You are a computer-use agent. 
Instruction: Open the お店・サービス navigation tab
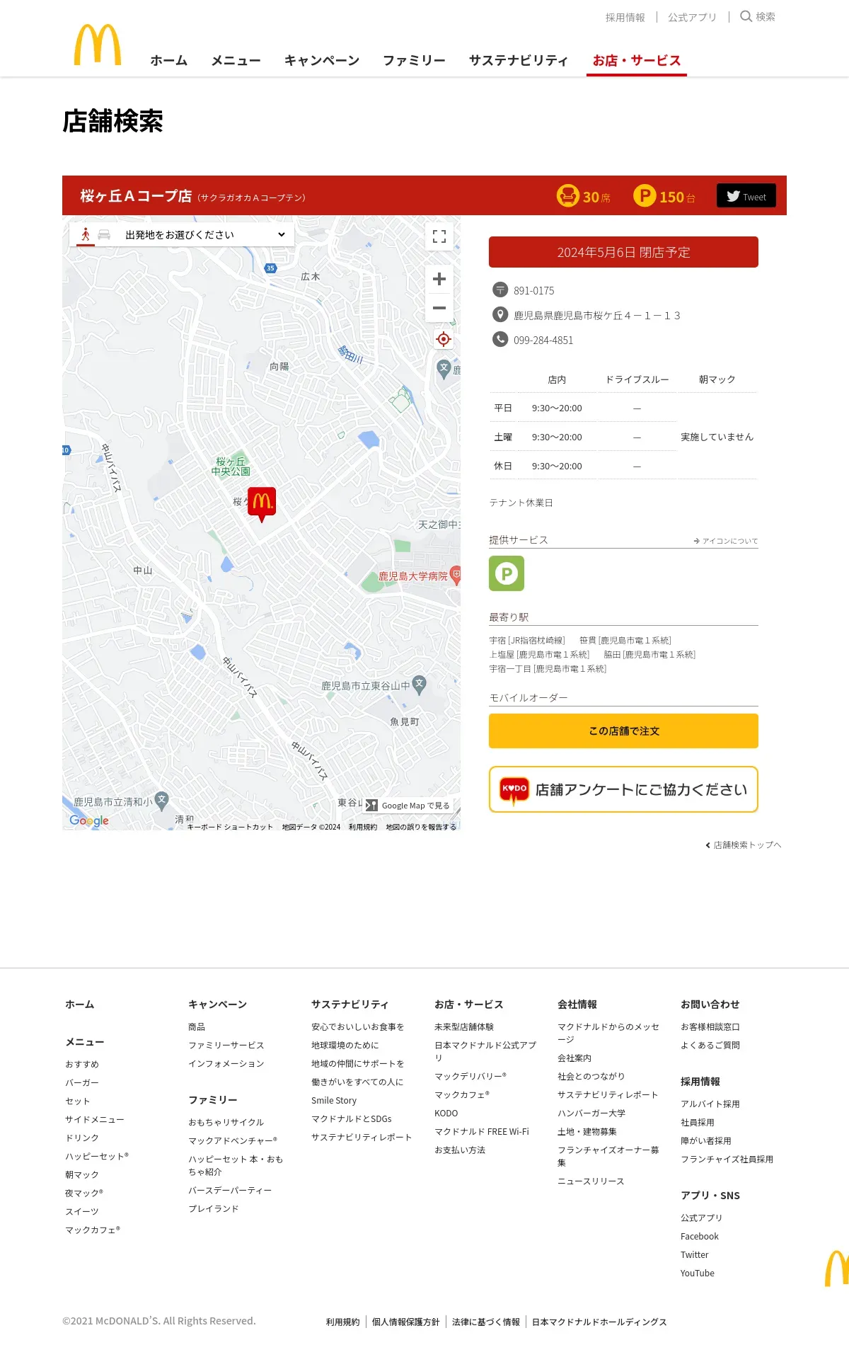[637, 61]
